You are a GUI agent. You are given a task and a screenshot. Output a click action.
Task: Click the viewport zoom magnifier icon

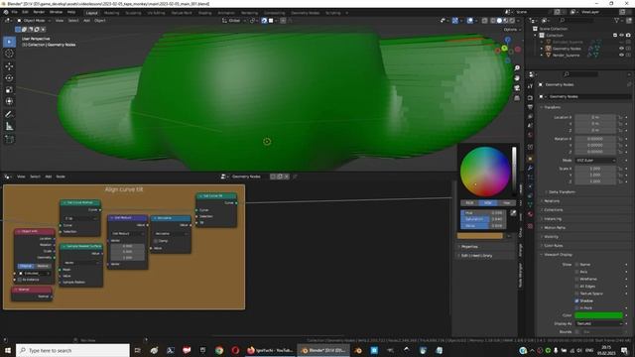tap(517, 68)
